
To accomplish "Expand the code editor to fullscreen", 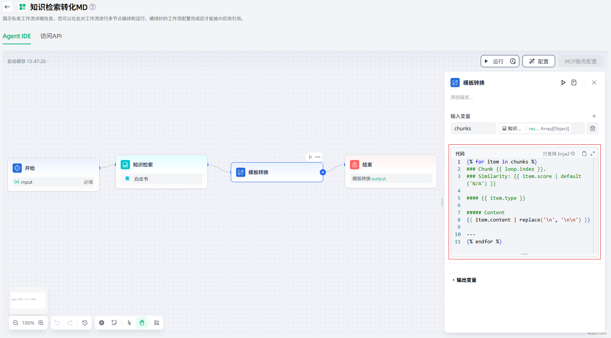I will [x=593, y=154].
